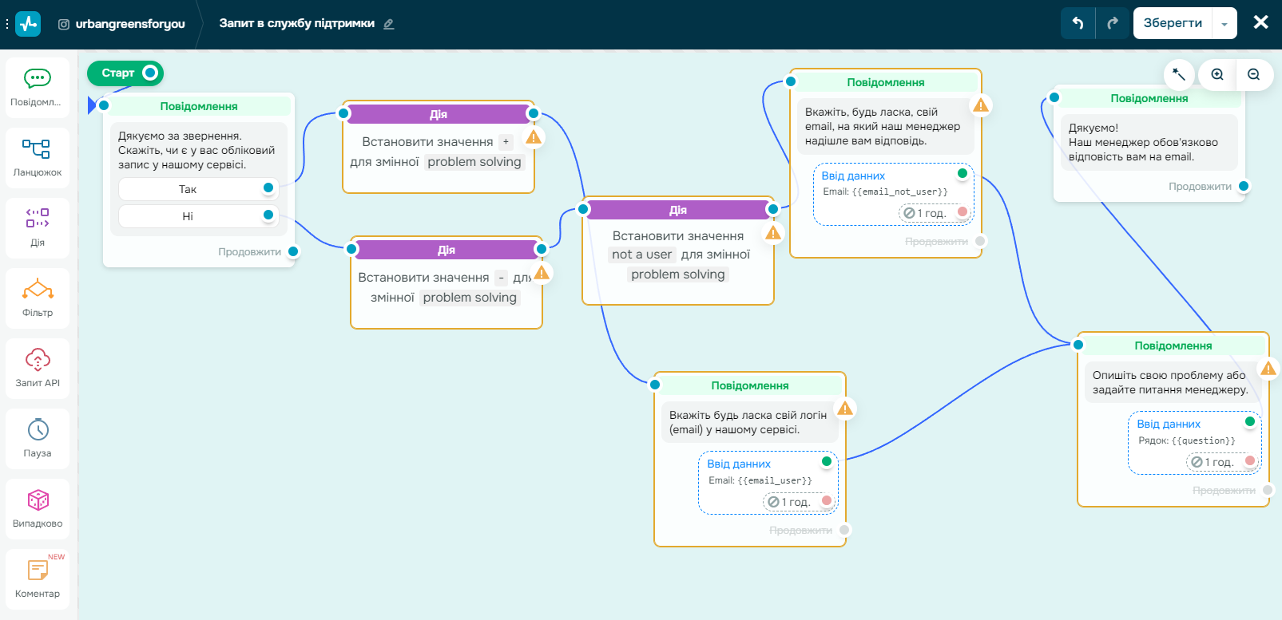The height and width of the screenshot is (620, 1282).
Task: Open the left app menu dots
Action: (7, 24)
